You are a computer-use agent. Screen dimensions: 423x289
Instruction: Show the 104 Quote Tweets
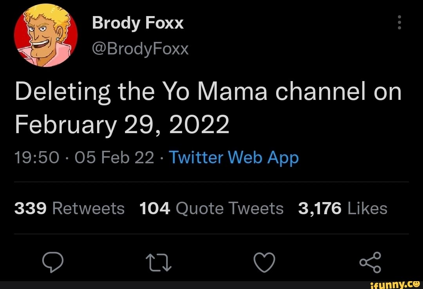tap(211, 208)
